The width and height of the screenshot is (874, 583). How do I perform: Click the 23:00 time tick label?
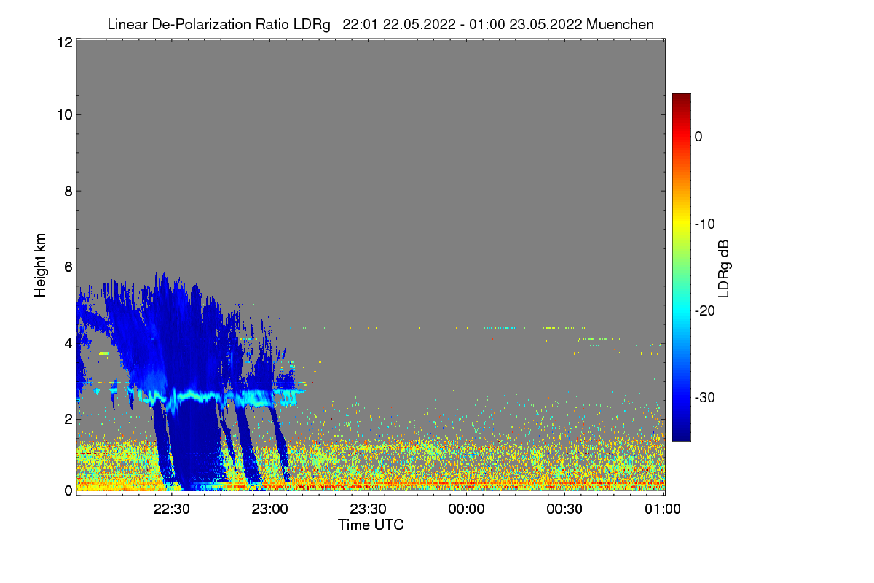click(x=270, y=509)
